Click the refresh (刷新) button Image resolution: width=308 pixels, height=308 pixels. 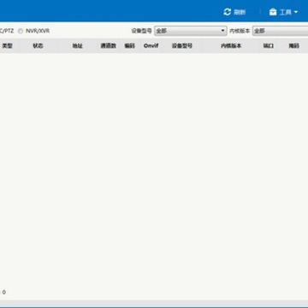(x=234, y=12)
